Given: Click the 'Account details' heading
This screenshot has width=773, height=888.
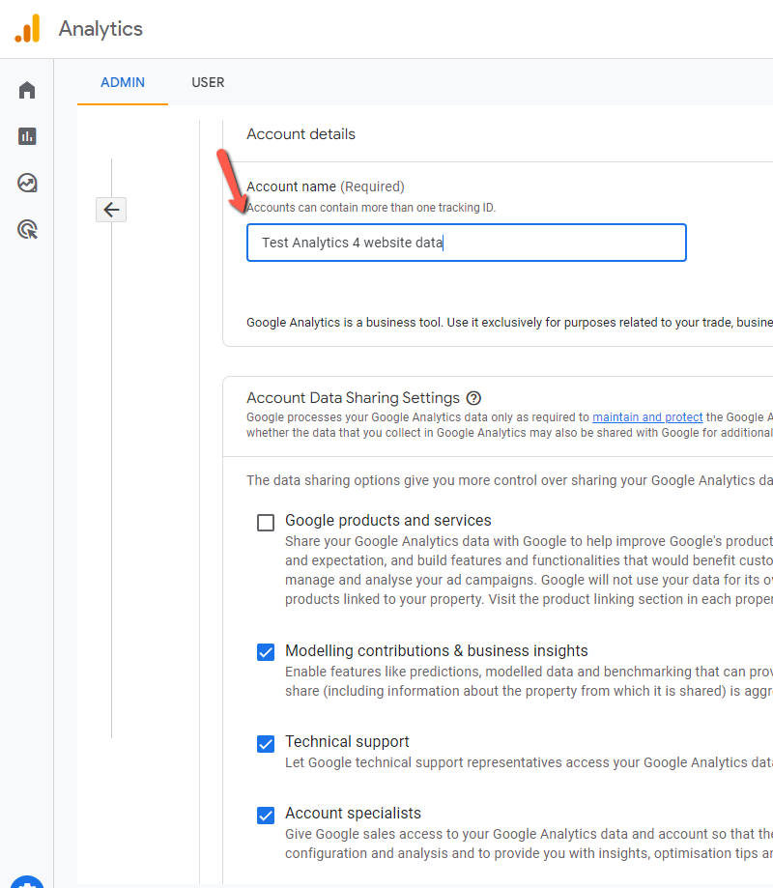Looking at the screenshot, I should tap(301, 134).
